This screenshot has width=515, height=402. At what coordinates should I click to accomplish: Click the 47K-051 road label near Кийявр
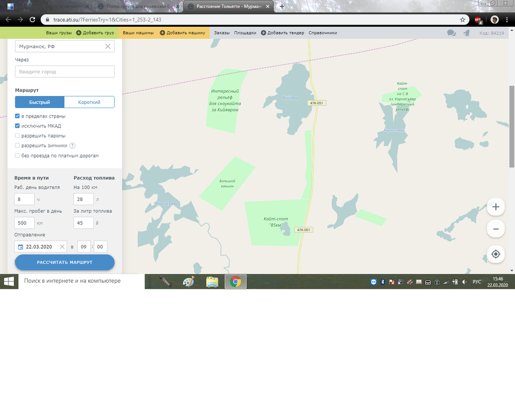click(317, 103)
